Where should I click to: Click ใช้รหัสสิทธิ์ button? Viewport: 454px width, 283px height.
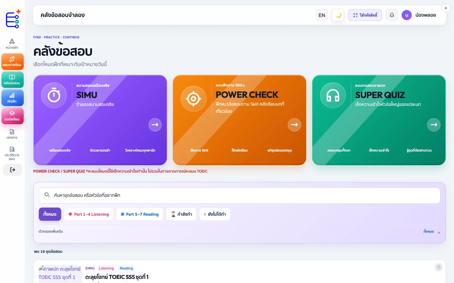tap(365, 15)
